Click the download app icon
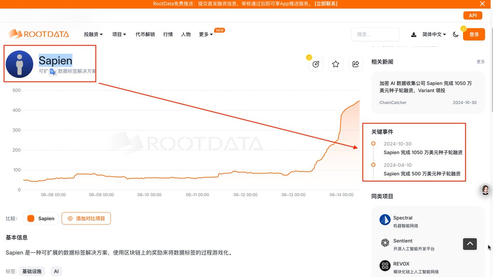This screenshot has height=277, width=493. point(414,34)
